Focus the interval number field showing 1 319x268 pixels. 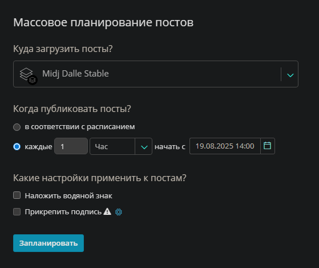(71, 146)
